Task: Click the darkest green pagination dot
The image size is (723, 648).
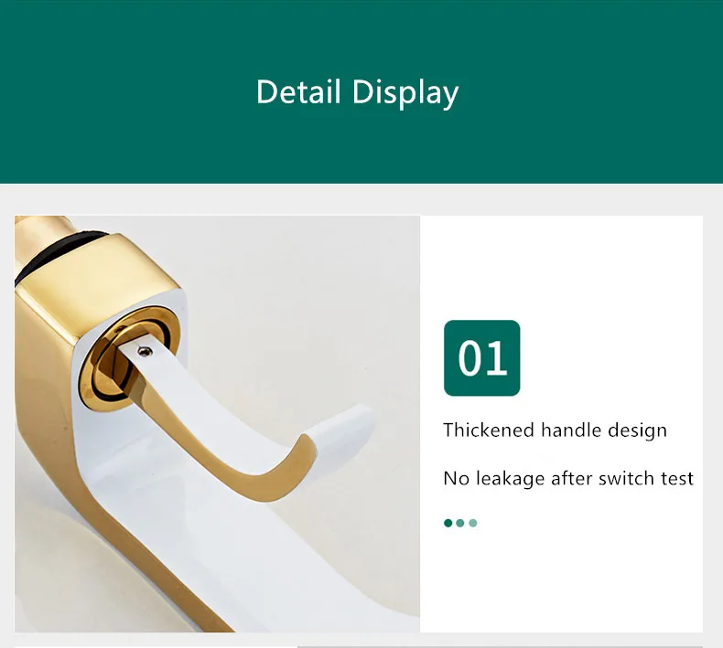Action: (448, 523)
